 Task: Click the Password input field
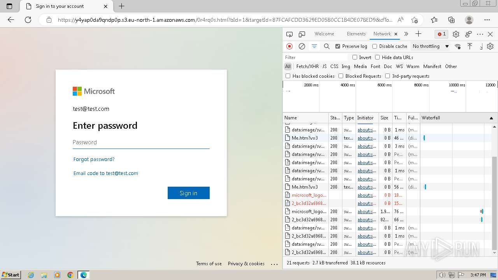point(141,142)
